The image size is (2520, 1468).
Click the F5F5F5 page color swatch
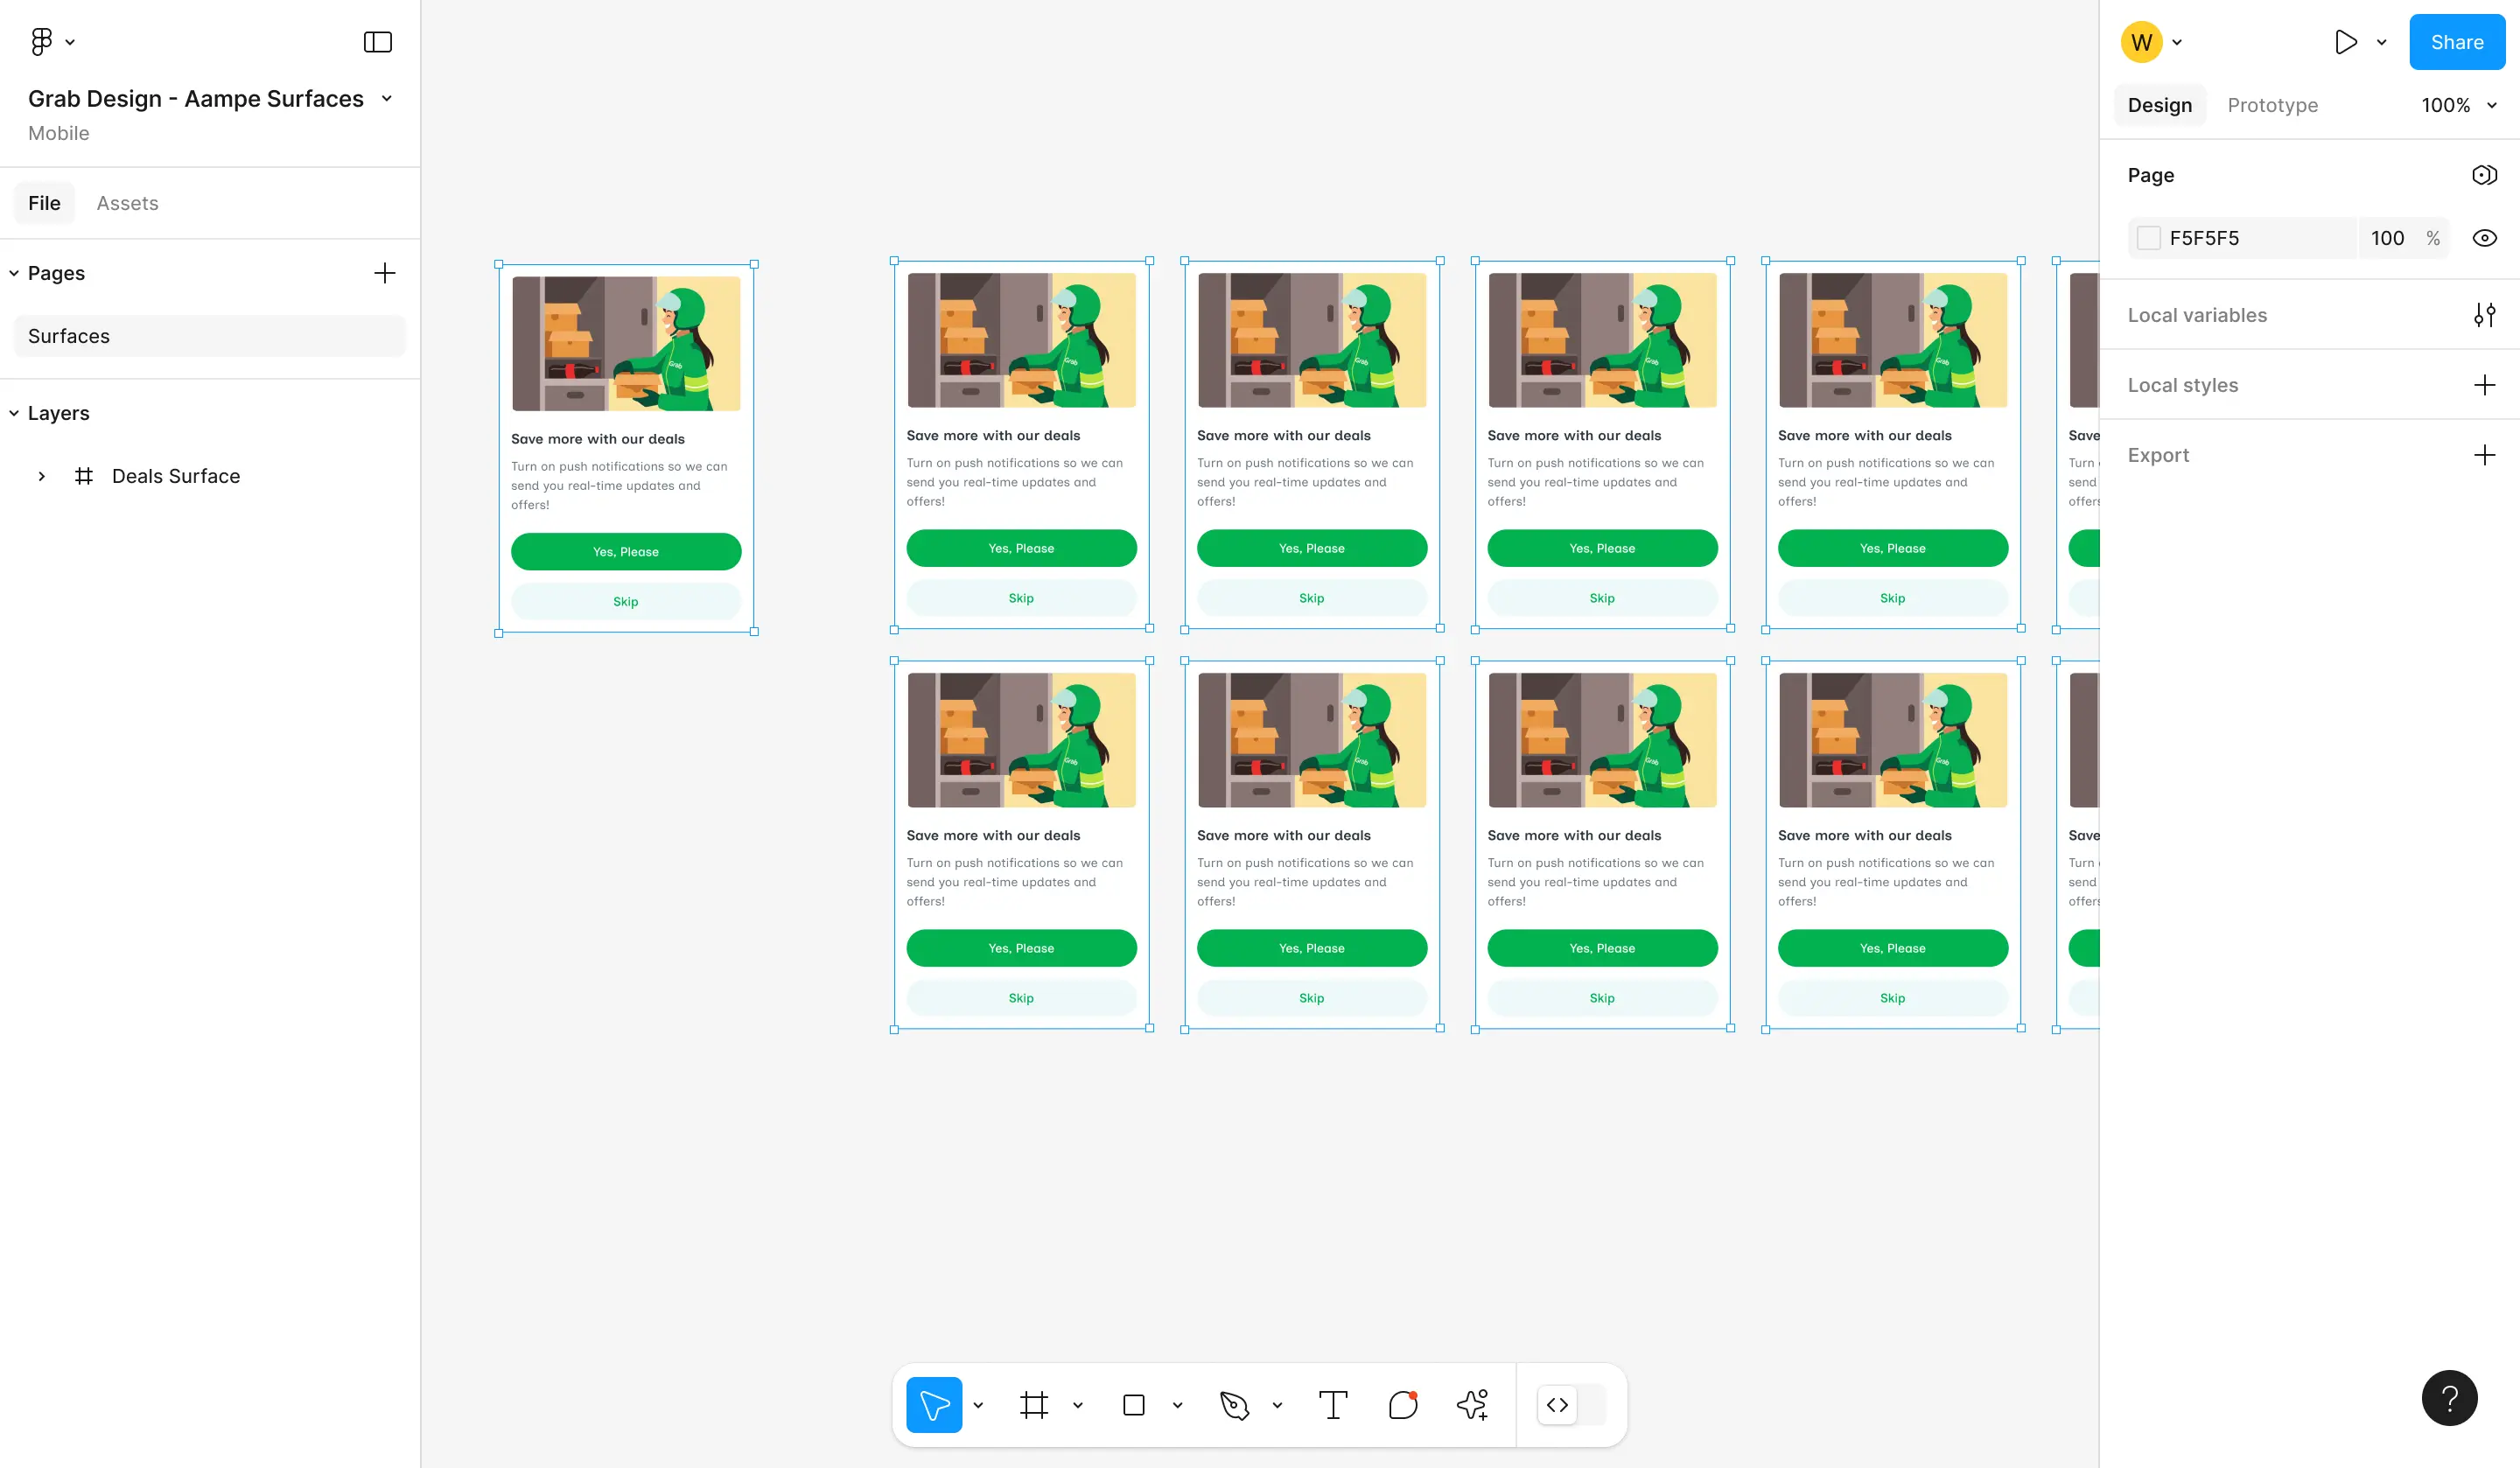[x=2148, y=238]
